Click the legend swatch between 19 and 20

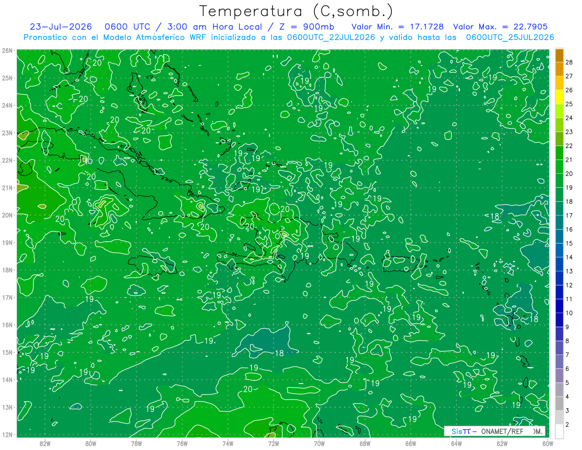pos(559,181)
